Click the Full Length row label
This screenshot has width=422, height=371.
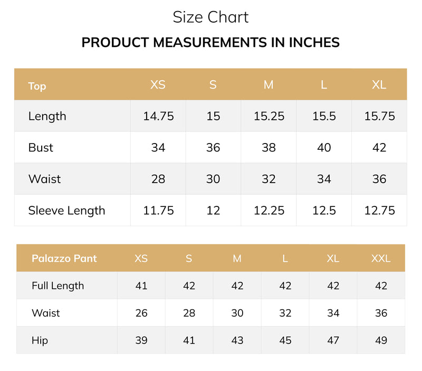tap(58, 286)
